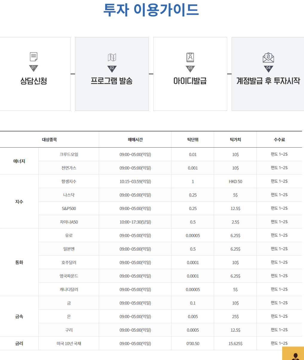The image size is (304, 360).
Task: Click the map icon above 프로그램 발송
Action: pos(112,57)
